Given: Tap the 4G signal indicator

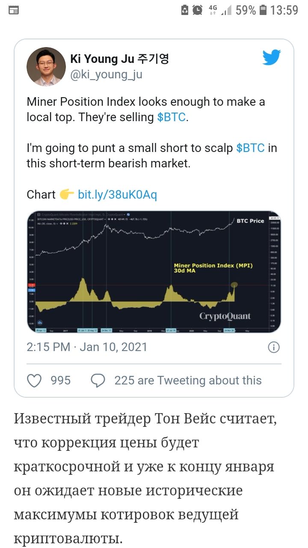Looking at the screenshot, I should click(213, 10).
